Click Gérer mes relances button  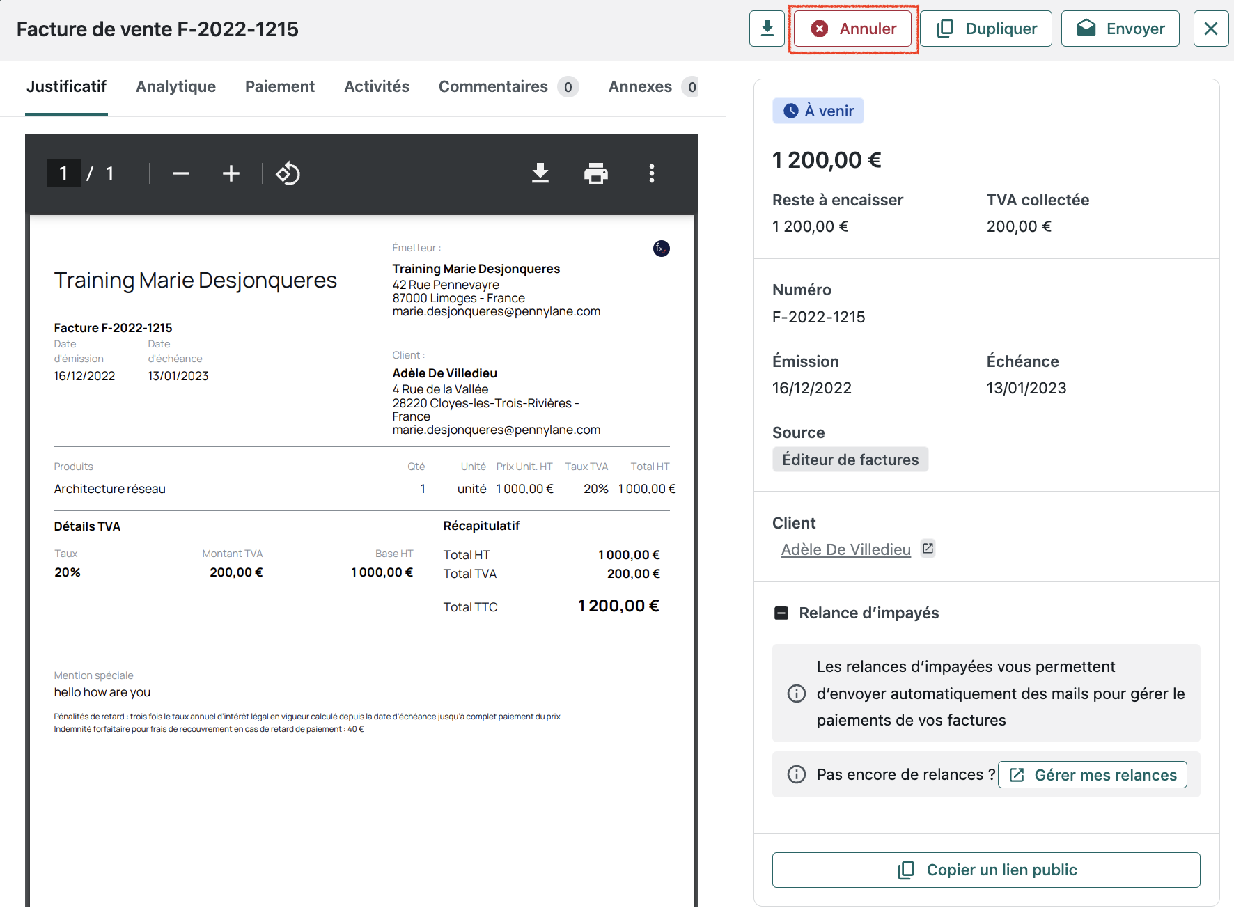tap(1093, 775)
